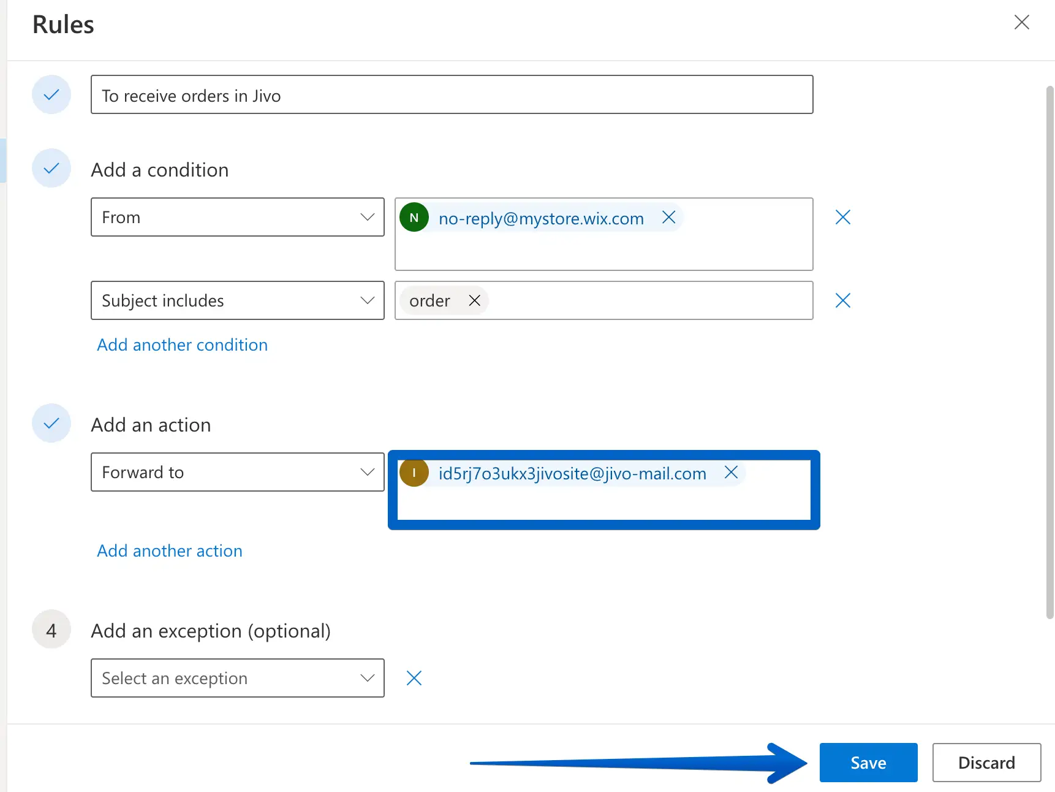The image size is (1055, 792).
Task: Expand the Subject includes dropdown
Action: (x=237, y=300)
